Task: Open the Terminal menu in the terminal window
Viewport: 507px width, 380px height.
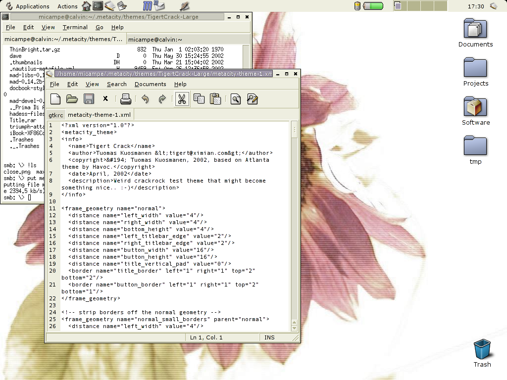Action: (75, 27)
